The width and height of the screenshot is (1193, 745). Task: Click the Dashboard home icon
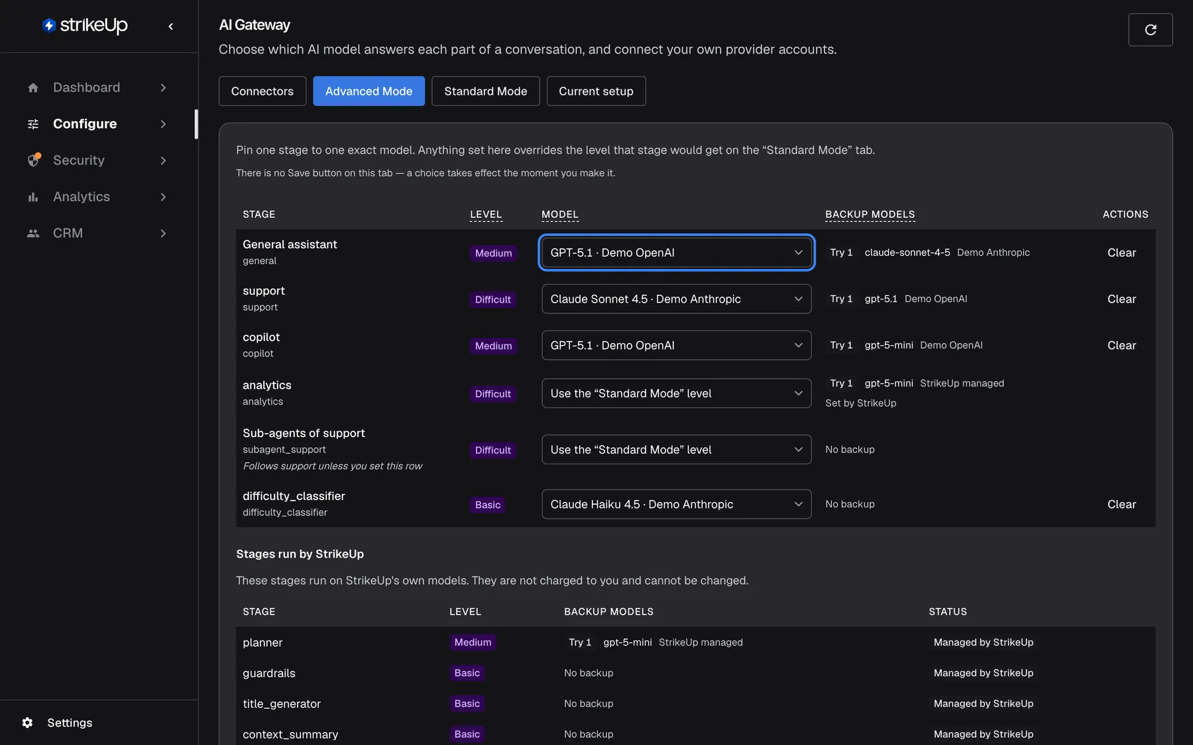point(33,87)
